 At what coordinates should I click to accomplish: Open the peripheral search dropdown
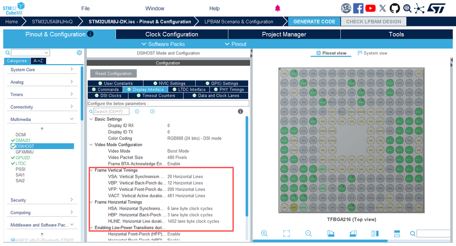[47, 53]
